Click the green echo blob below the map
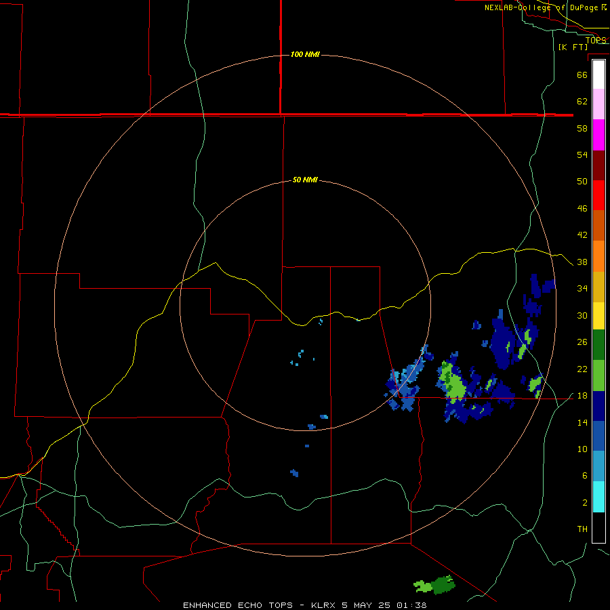The image size is (610, 610). click(x=434, y=585)
